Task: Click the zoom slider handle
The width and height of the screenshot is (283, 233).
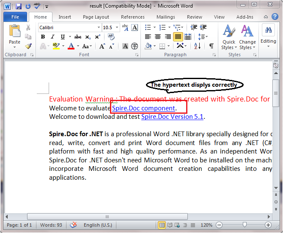Action: click(245, 225)
